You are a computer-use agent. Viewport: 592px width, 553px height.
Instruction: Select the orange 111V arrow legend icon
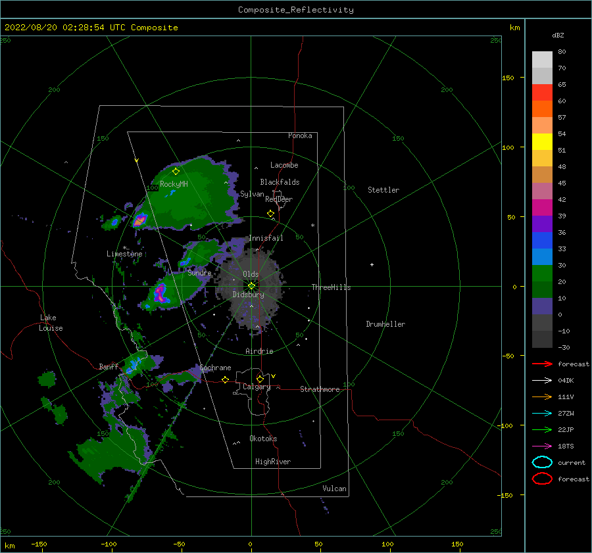542,397
